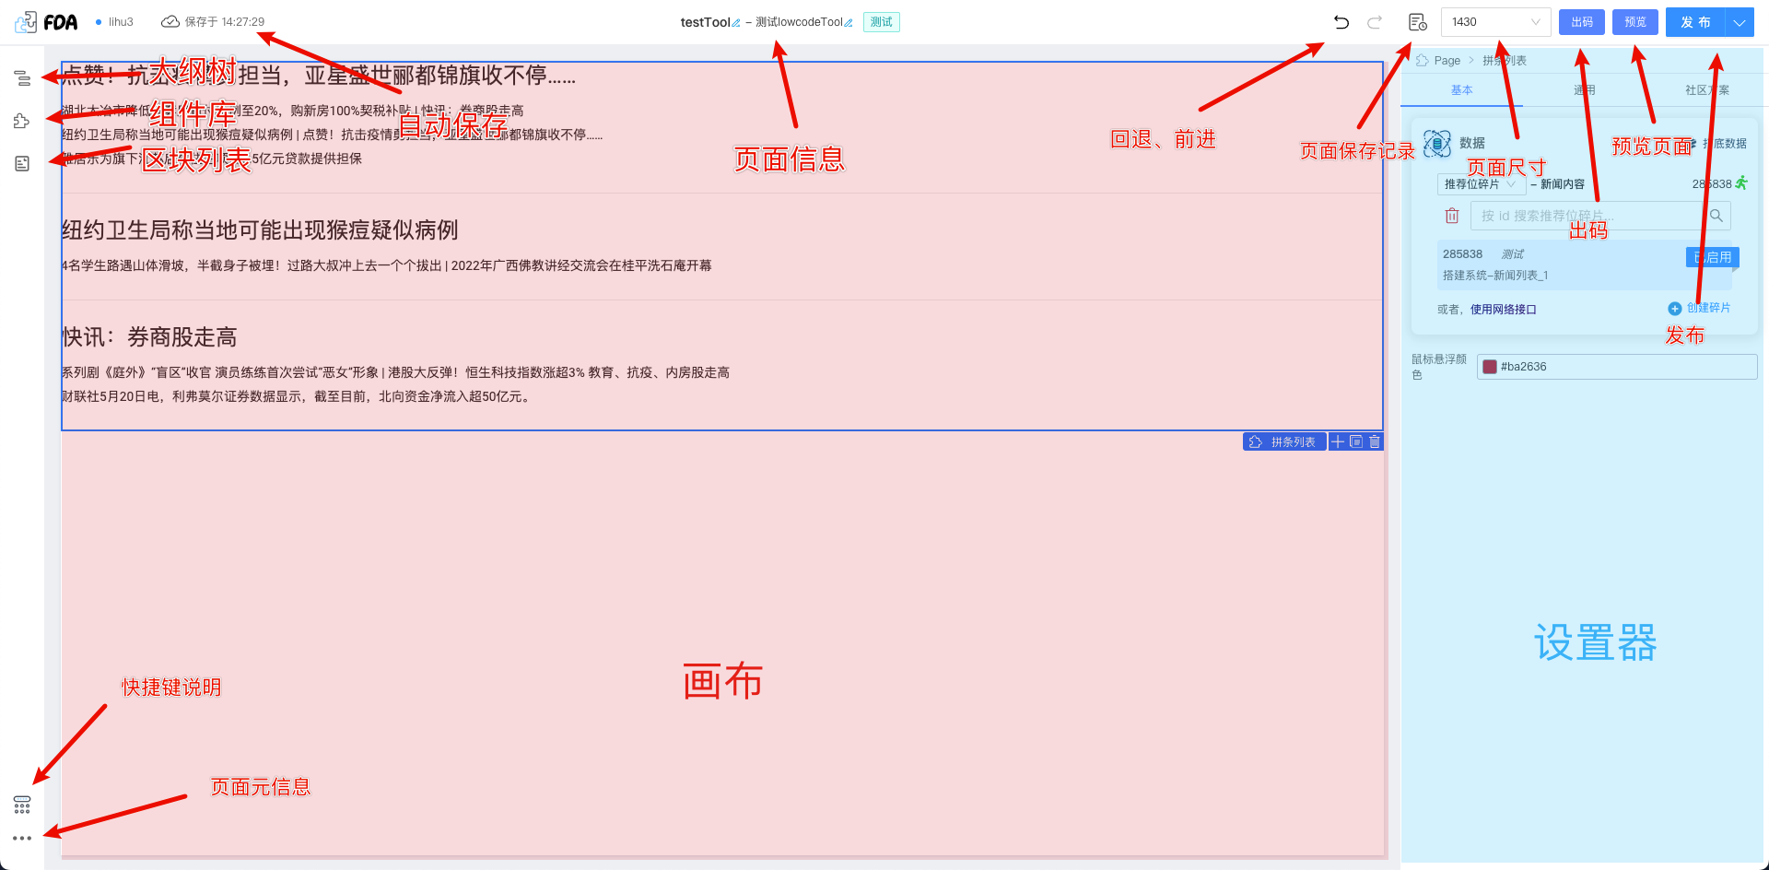Click the blue plus icon beside 创建碎片
Screen dimensions: 1769x870
(1675, 309)
